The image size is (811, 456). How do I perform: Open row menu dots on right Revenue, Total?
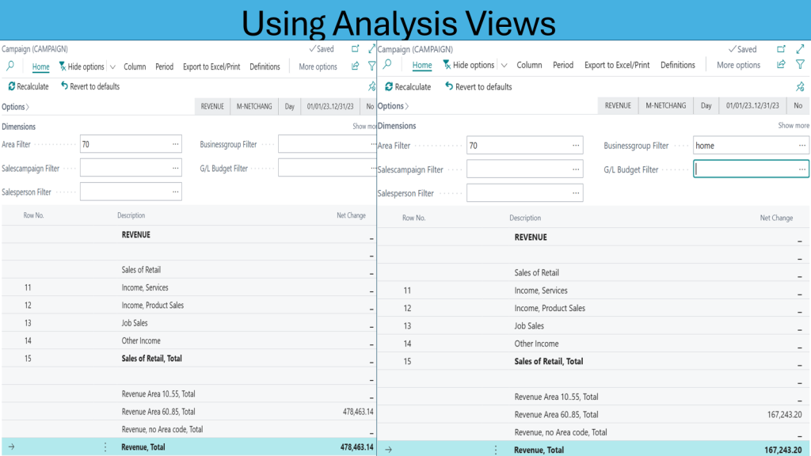pos(496,450)
